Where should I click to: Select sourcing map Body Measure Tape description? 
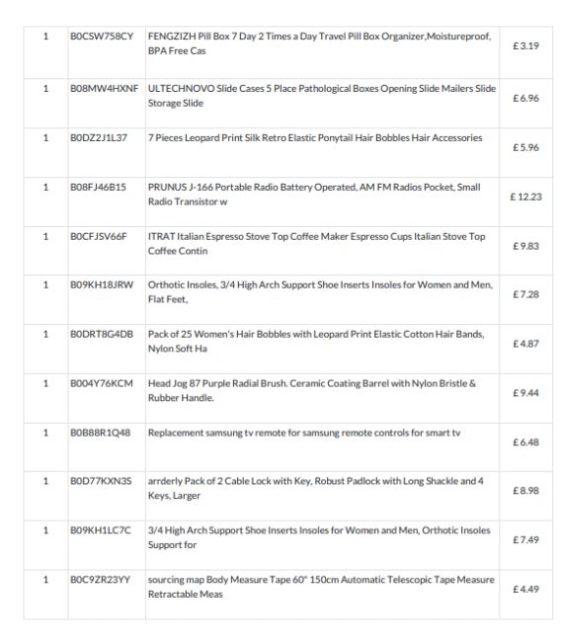point(321,587)
